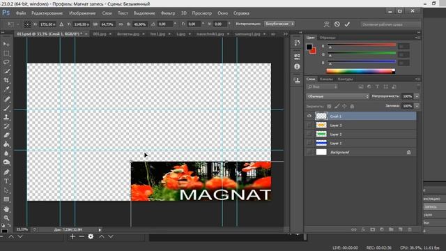Select the Blur tool
446x251 pixels.
click(x=6, y=153)
